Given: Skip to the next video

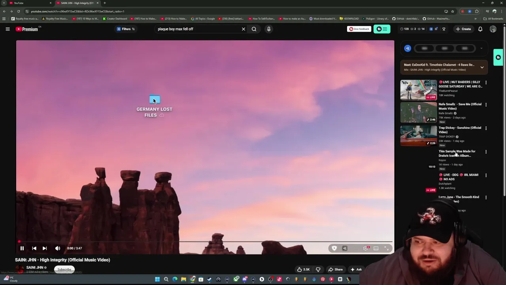Looking at the screenshot, I should (45, 248).
